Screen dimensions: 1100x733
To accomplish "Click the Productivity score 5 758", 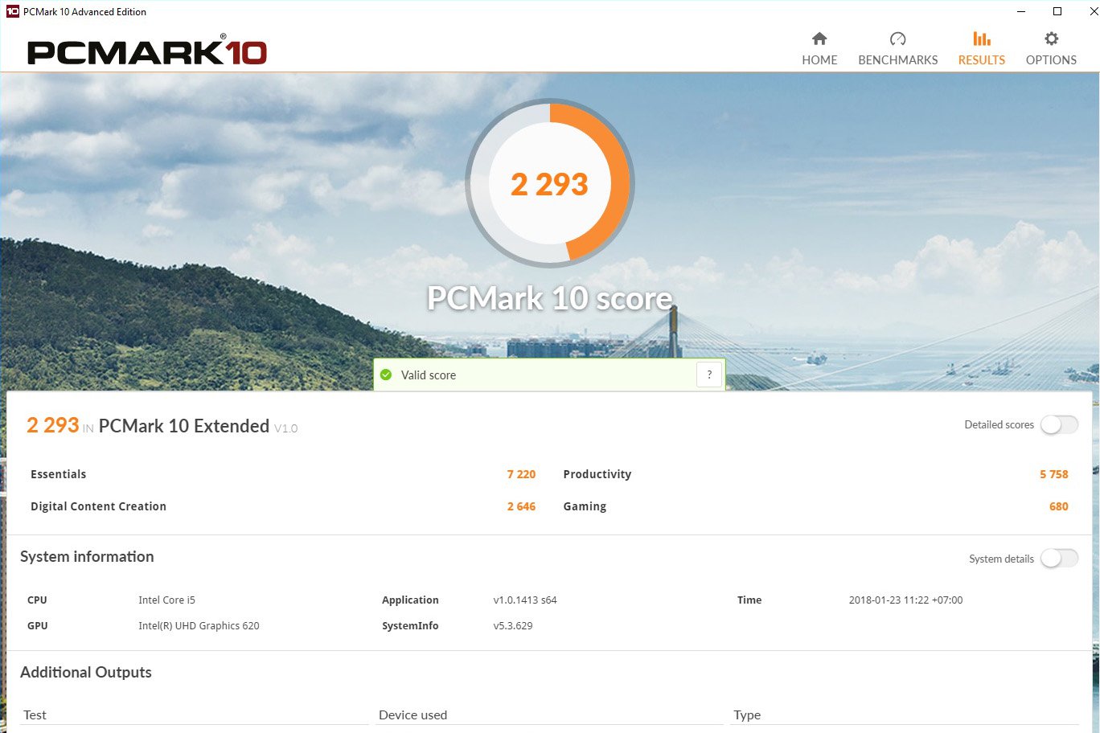I will click(1054, 474).
